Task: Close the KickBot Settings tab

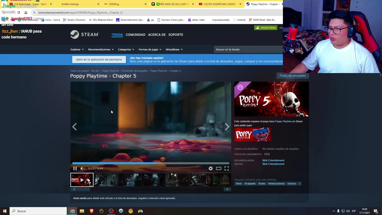Action: pos(98,4)
